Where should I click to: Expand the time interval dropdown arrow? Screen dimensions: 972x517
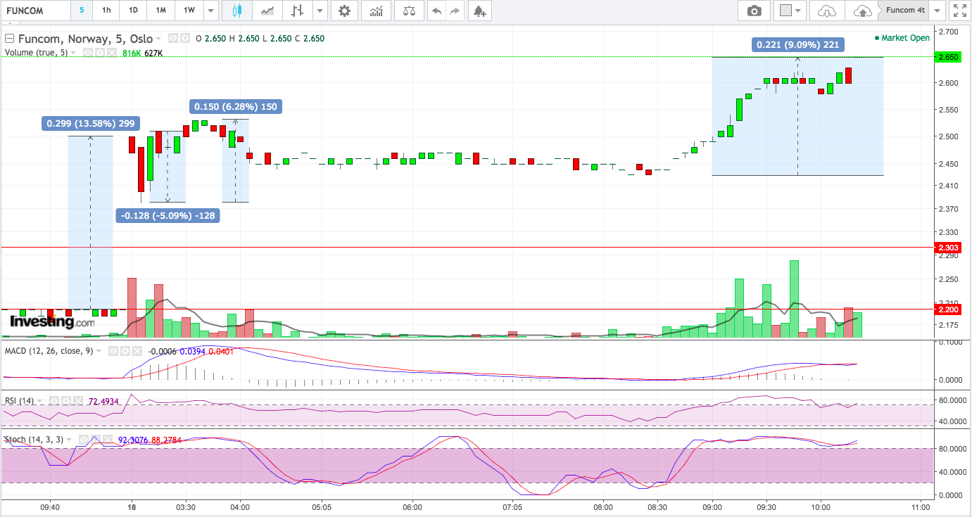point(210,11)
